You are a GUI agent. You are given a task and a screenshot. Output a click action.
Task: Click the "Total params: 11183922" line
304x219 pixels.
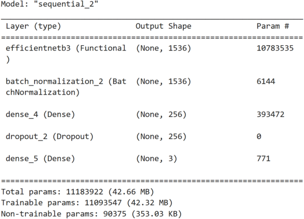pyautogui.click(x=78, y=192)
